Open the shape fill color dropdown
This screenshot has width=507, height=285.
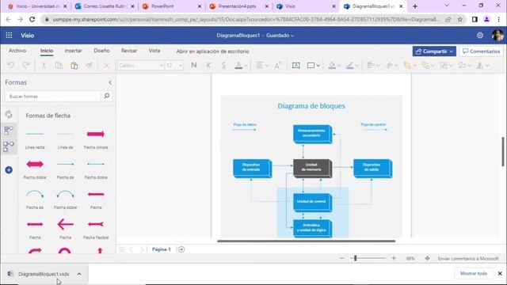339,66
